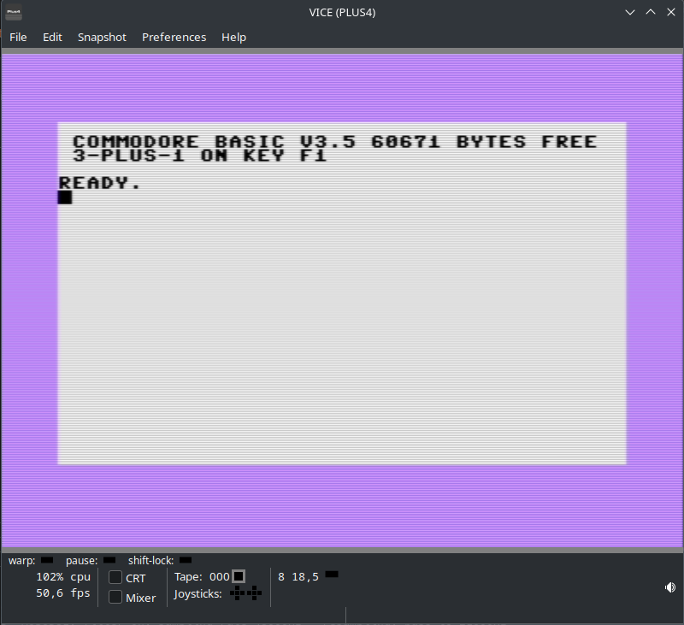Click the volume speaker icon in status bar
Viewport: 684px width, 625px height.
(x=670, y=587)
